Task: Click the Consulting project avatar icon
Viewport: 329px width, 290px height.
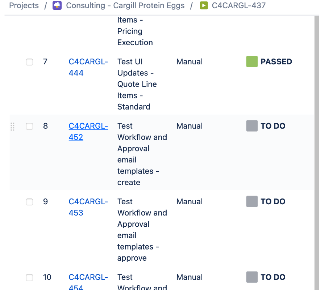Action: pyautogui.click(x=57, y=5)
